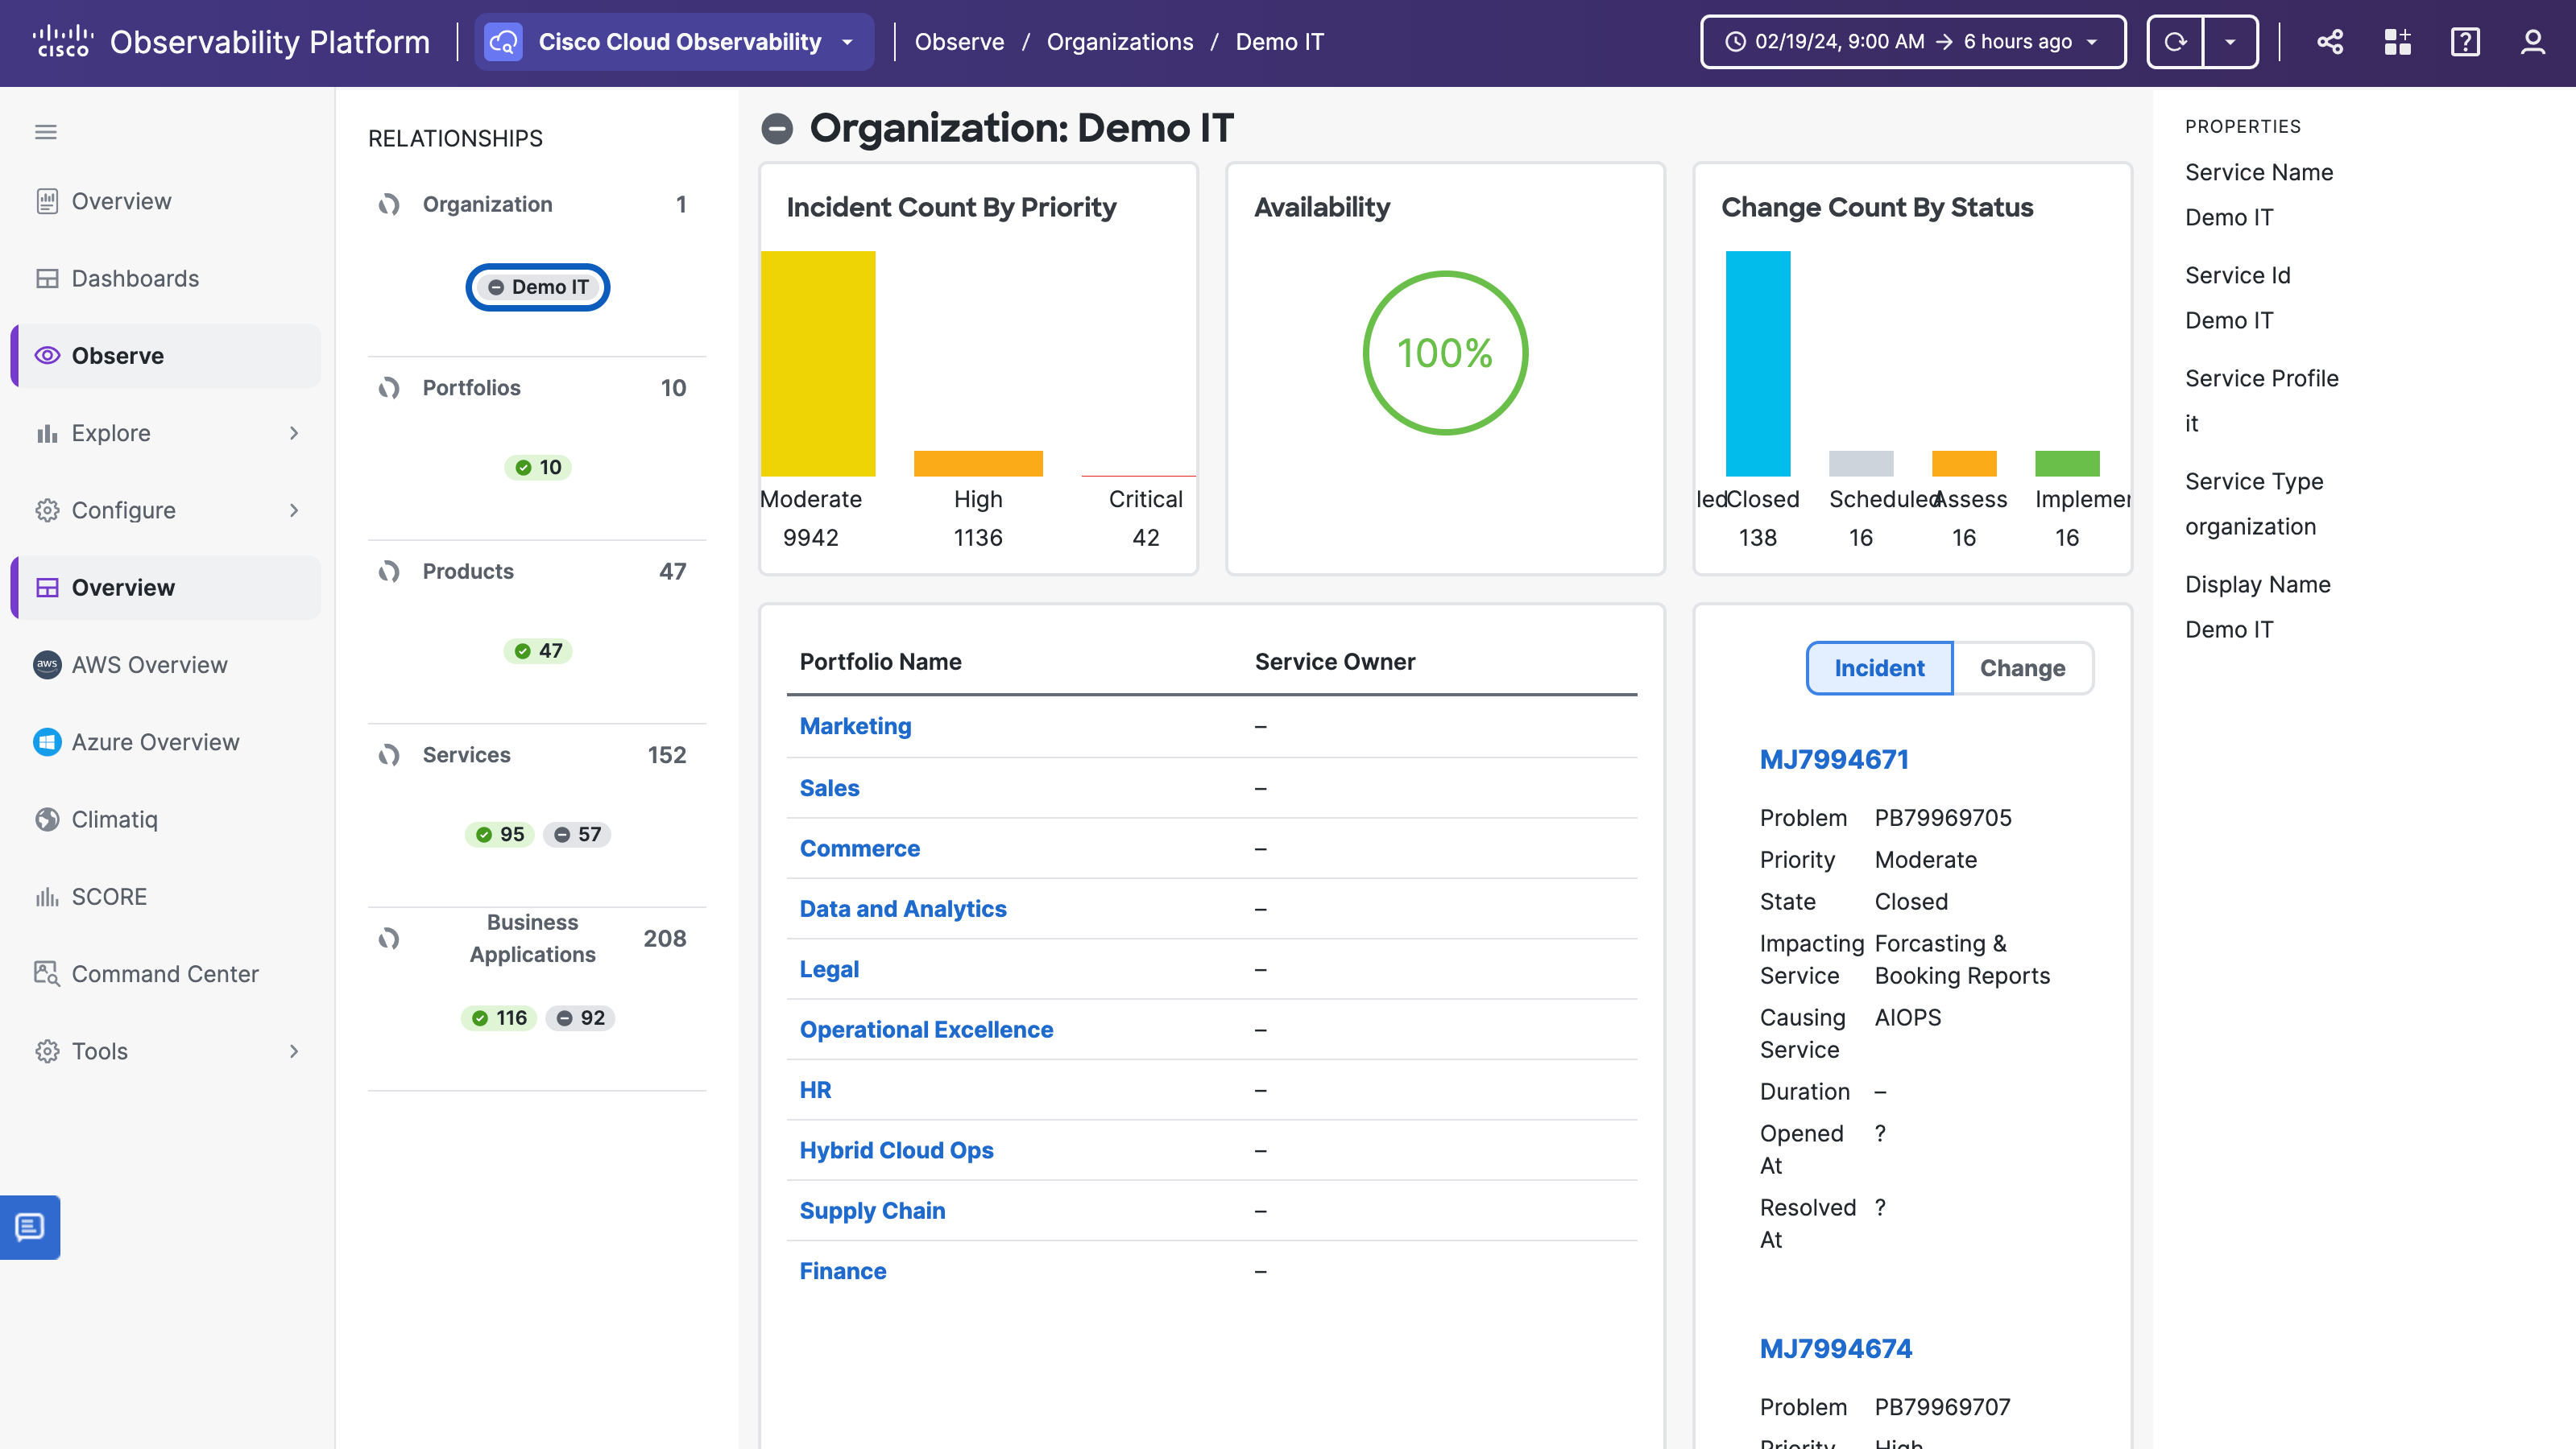Screen dimensions: 2576x1449
Task: Click the Cisco logo in header
Action: (62, 42)
